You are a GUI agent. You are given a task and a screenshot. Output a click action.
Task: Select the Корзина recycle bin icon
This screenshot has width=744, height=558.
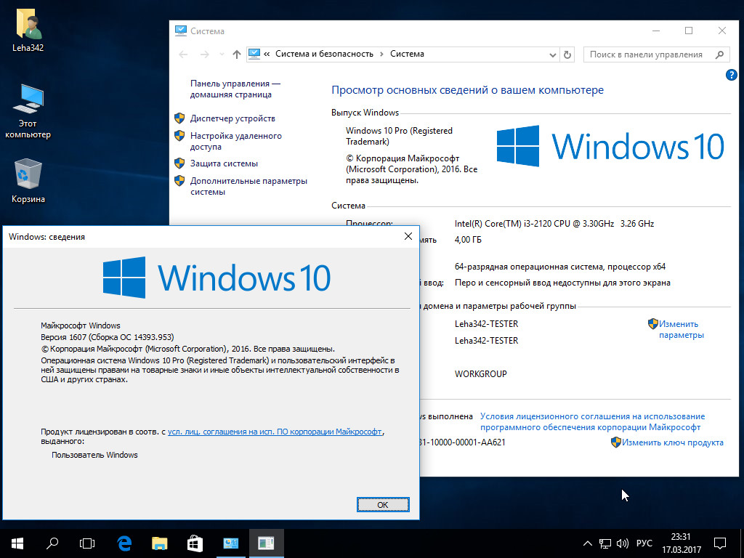(x=28, y=181)
